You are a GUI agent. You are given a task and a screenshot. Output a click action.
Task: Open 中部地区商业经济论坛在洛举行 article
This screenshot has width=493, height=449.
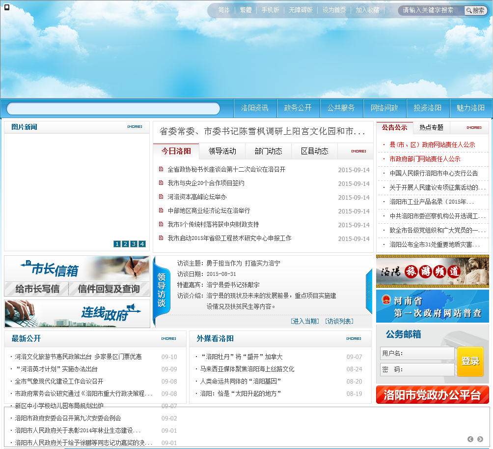209,210
